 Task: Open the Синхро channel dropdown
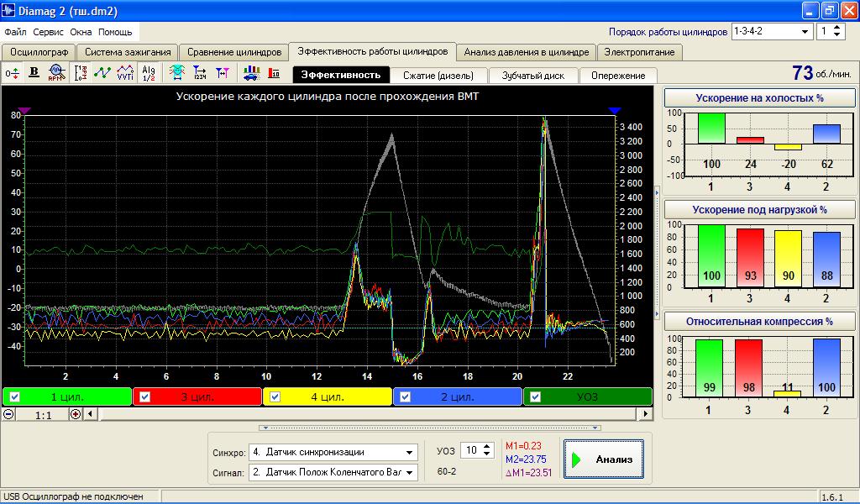click(409, 453)
